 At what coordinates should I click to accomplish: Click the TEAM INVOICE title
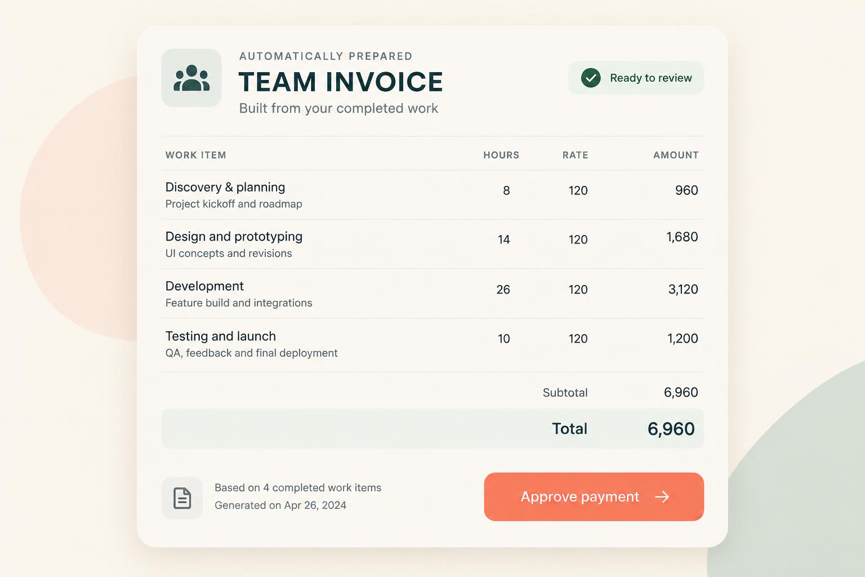[341, 82]
